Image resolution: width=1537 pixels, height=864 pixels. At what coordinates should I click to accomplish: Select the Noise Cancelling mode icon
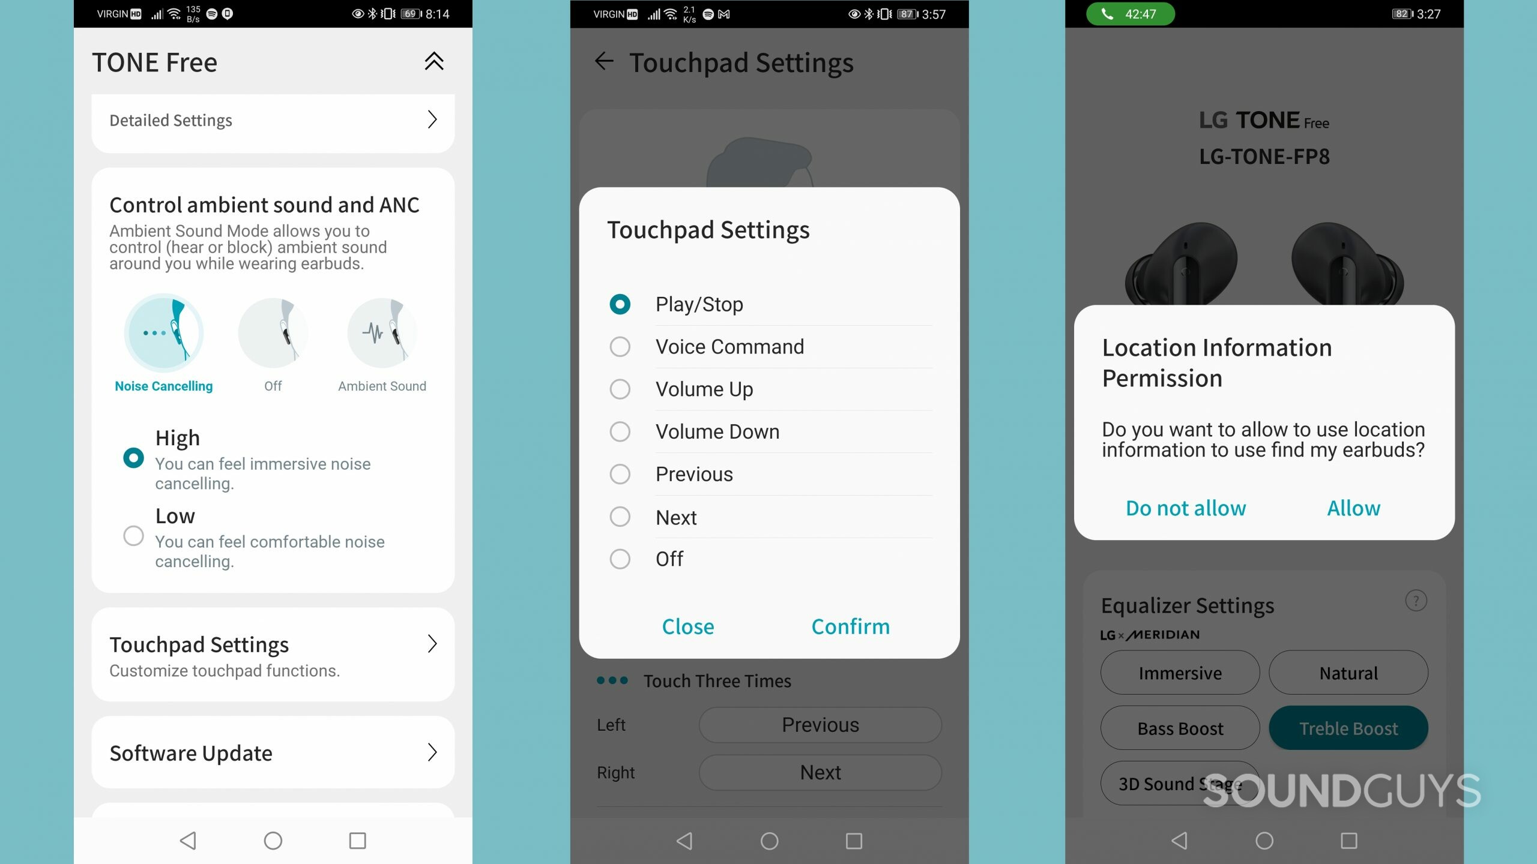pyautogui.click(x=164, y=332)
